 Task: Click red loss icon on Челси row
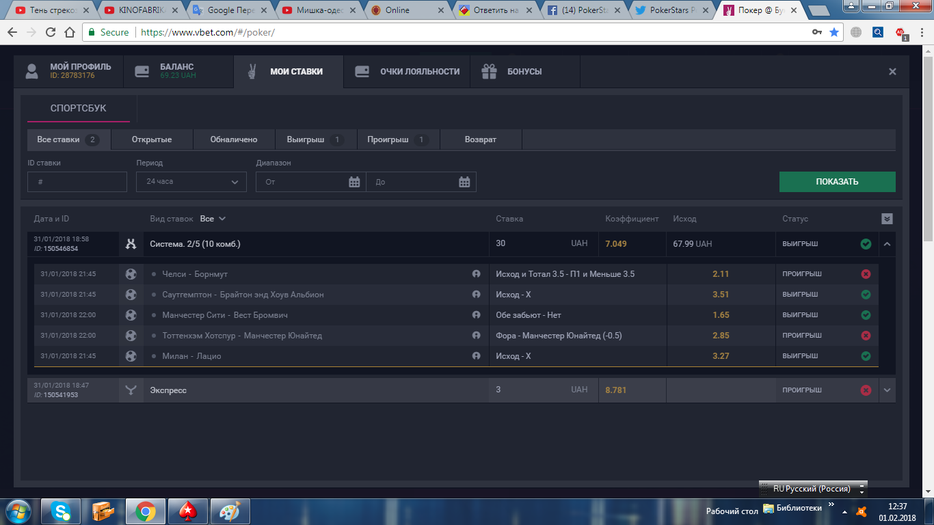point(866,274)
